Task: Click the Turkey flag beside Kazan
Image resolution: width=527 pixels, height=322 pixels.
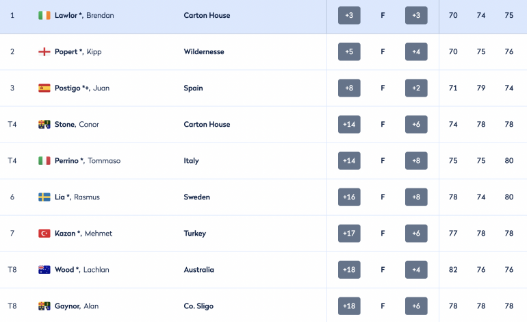Action: (x=44, y=234)
